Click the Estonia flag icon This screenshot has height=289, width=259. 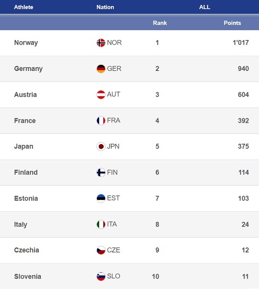pyautogui.click(x=101, y=198)
